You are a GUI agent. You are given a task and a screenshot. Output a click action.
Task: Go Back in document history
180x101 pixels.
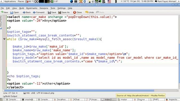tap(27, 12)
